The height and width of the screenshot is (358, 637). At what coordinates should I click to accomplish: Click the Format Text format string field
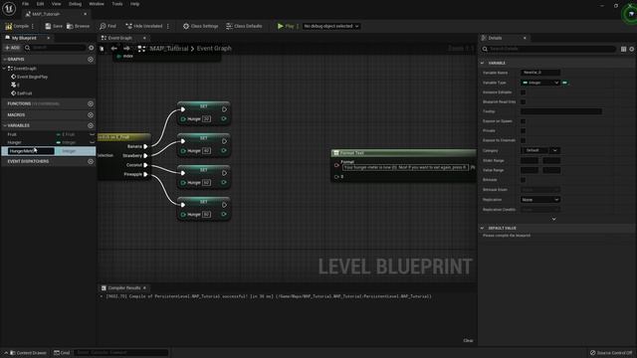[405, 167]
